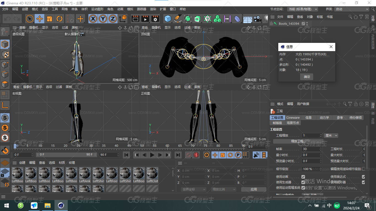Toggle Z axis lock
Screen dimensions: 376x211
point(113,19)
